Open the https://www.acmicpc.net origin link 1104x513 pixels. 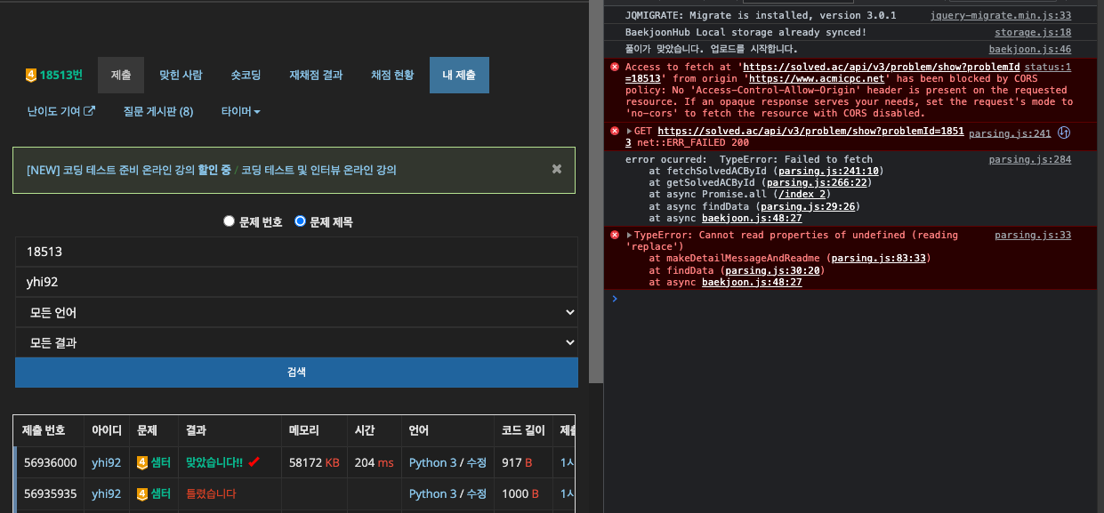[x=816, y=78]
